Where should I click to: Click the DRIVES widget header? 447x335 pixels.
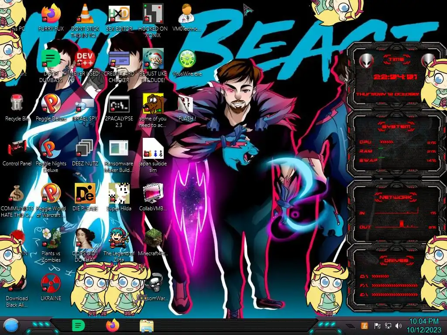tap(396, 260)
